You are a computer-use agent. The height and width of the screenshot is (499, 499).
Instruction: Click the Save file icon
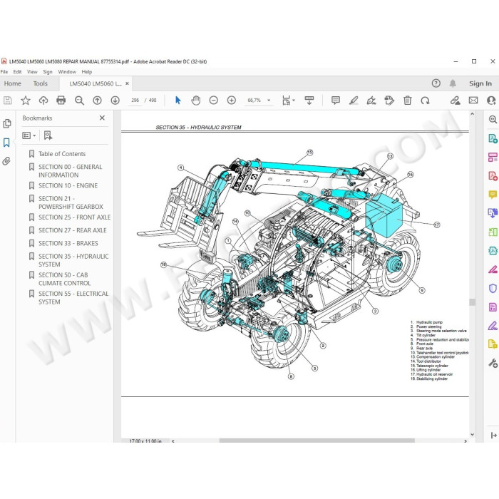pos(8,101)
